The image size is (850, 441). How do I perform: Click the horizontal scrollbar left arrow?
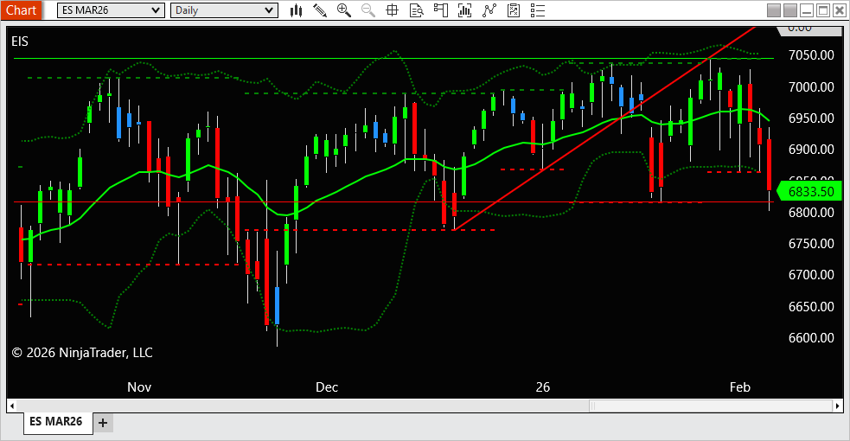coord(12,406)
